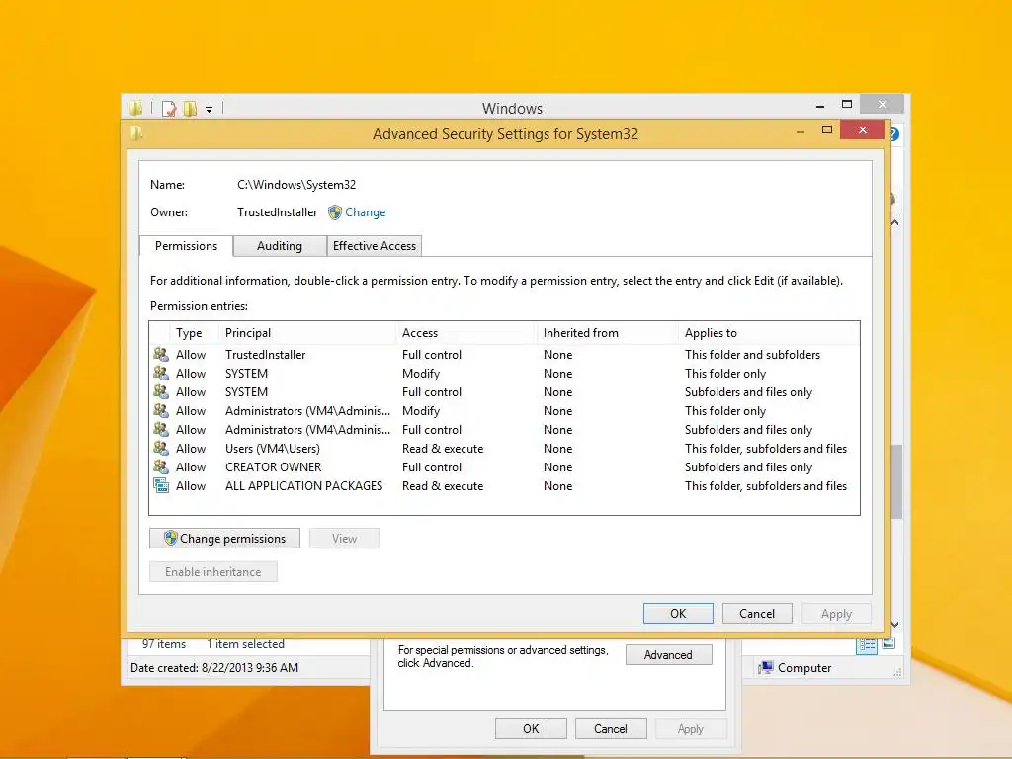Image resolution: width=1012 pixels, height=759 pixels.
Task: Select ALL APPLICATION PACKAGES principal
Action: pyautogui.click(x=303, y=485)
